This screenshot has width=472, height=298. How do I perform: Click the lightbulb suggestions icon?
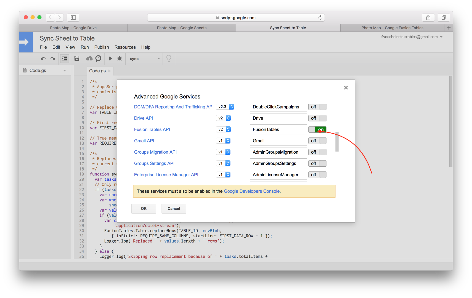tap(169, 58)
